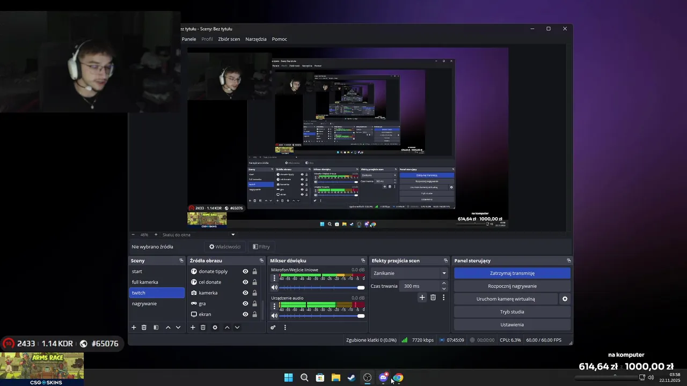Open Windows Start button on taskbar
Viewport: 687px width, 386px height.
[x=288, y=377]
